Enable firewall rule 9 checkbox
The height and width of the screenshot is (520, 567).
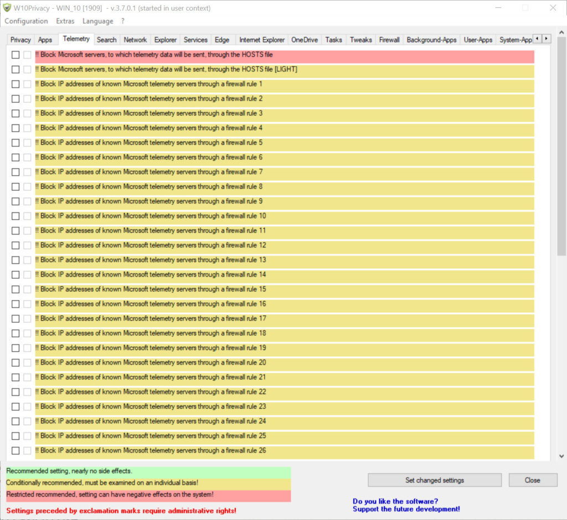click(x=16, y=201)
